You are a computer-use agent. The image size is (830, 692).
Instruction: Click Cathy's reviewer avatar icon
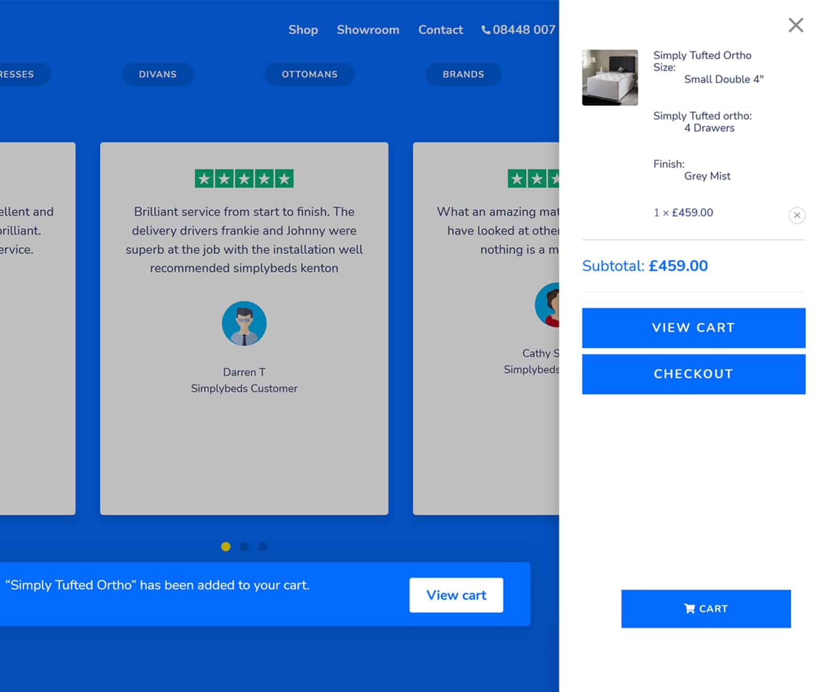[547, 304]
